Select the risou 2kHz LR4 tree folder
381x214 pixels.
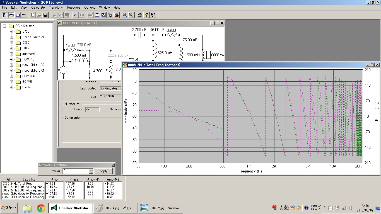pyautogui.click(x=33, y=70)
